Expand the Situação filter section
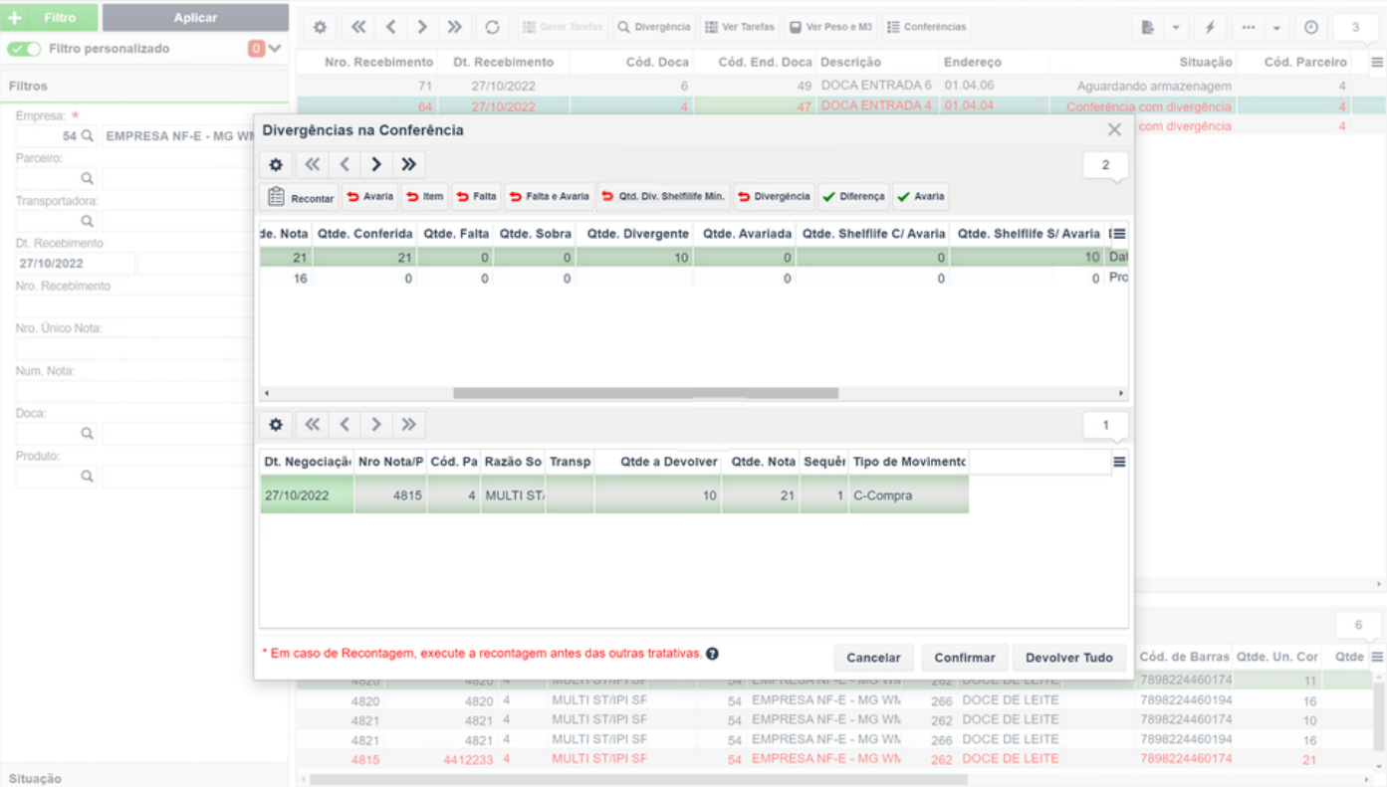Screen dimensions: 1387x787 click(144, 778)
